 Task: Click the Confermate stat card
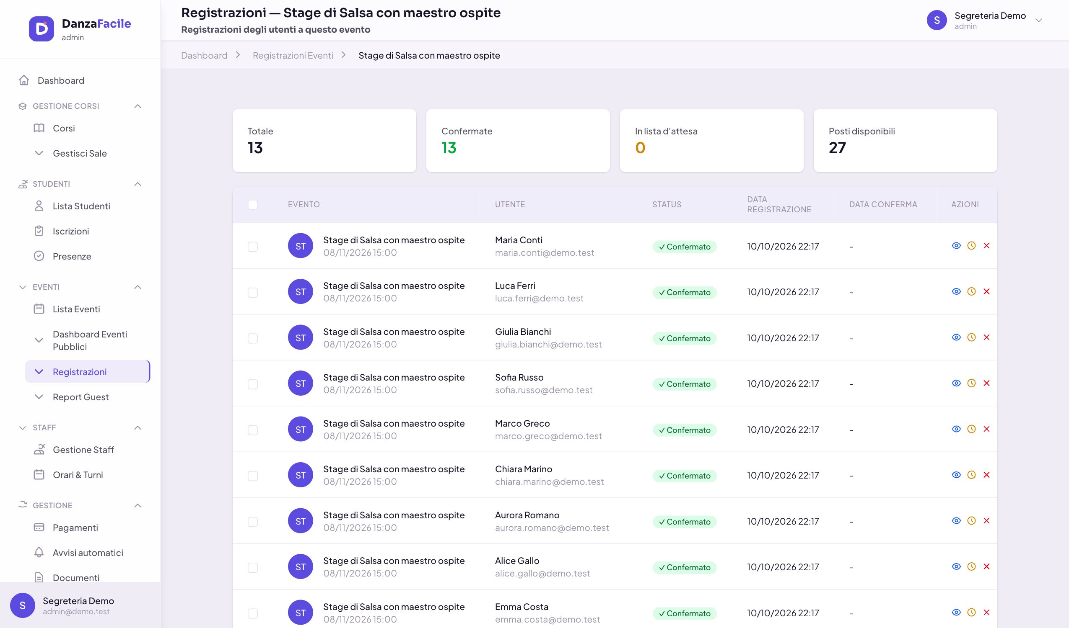tap(518, 141)
